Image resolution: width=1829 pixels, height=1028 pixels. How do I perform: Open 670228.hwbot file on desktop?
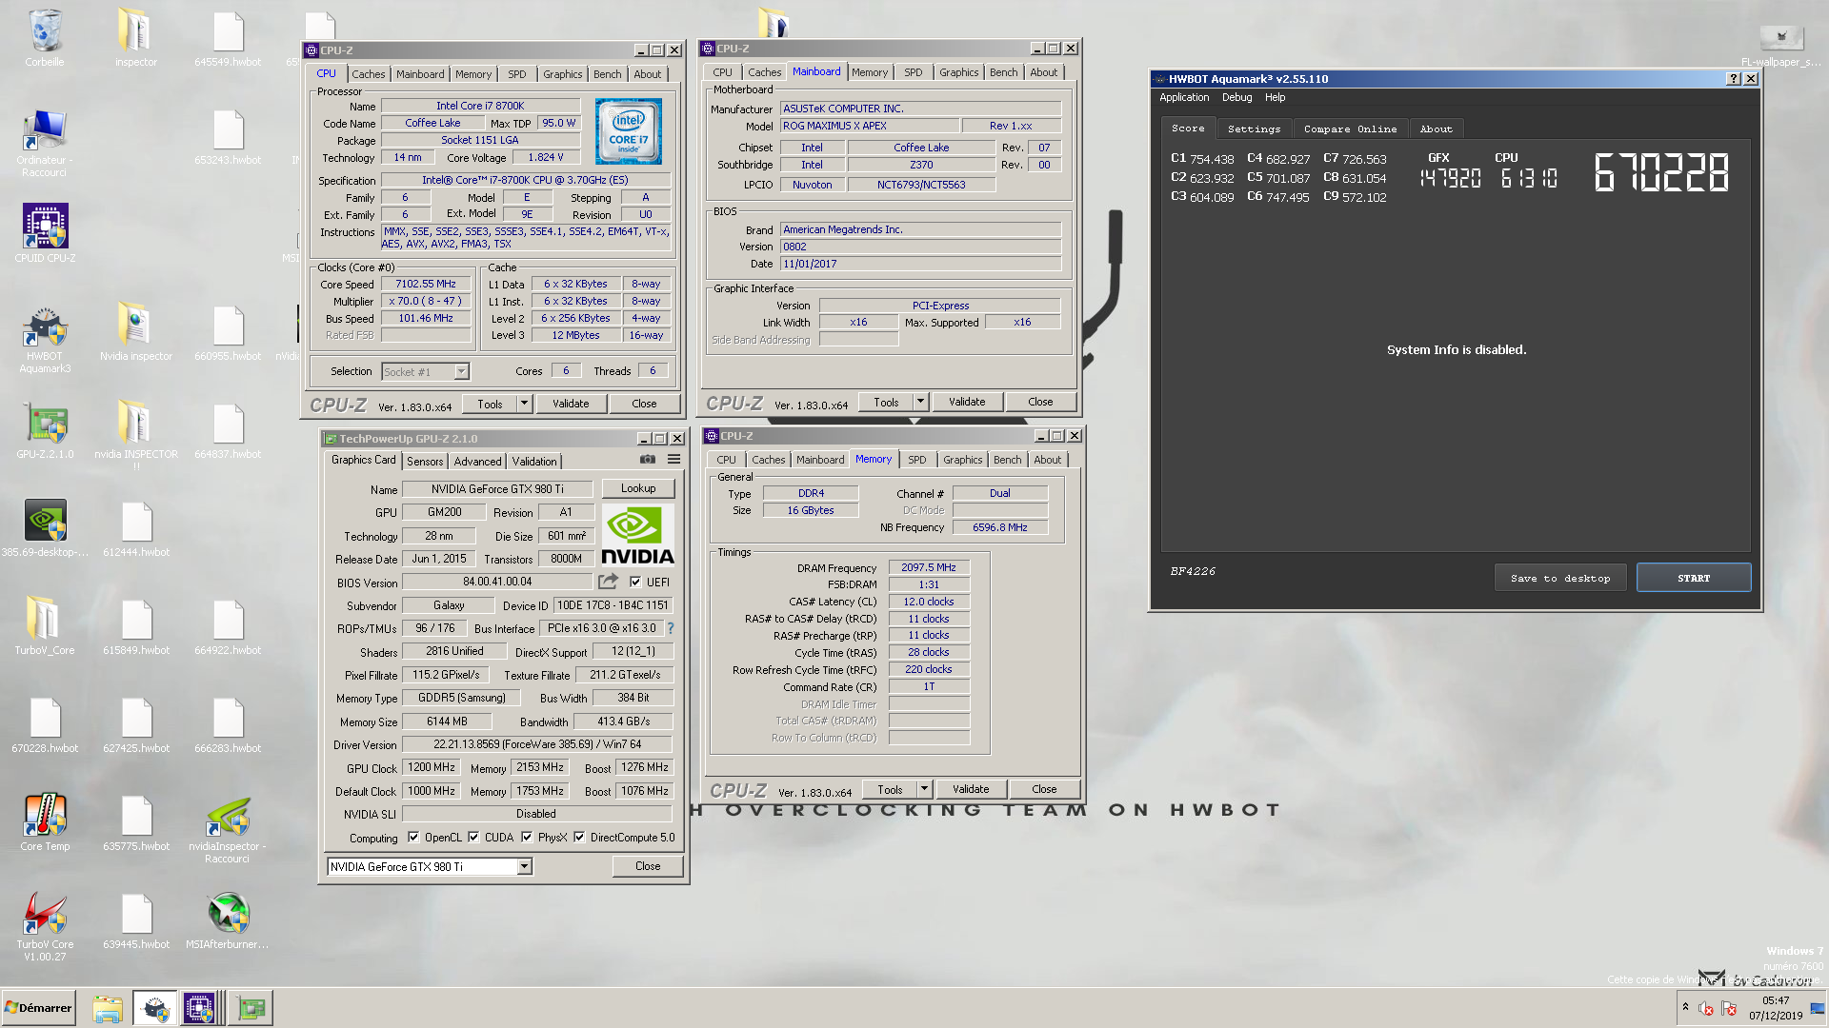click(x=45, y=723)
